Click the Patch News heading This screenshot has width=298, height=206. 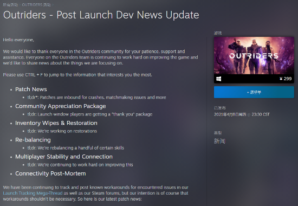(x=31, y=89)
